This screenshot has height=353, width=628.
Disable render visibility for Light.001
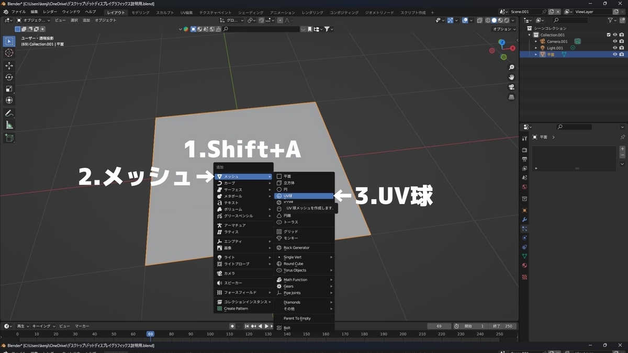pos(621,48)
